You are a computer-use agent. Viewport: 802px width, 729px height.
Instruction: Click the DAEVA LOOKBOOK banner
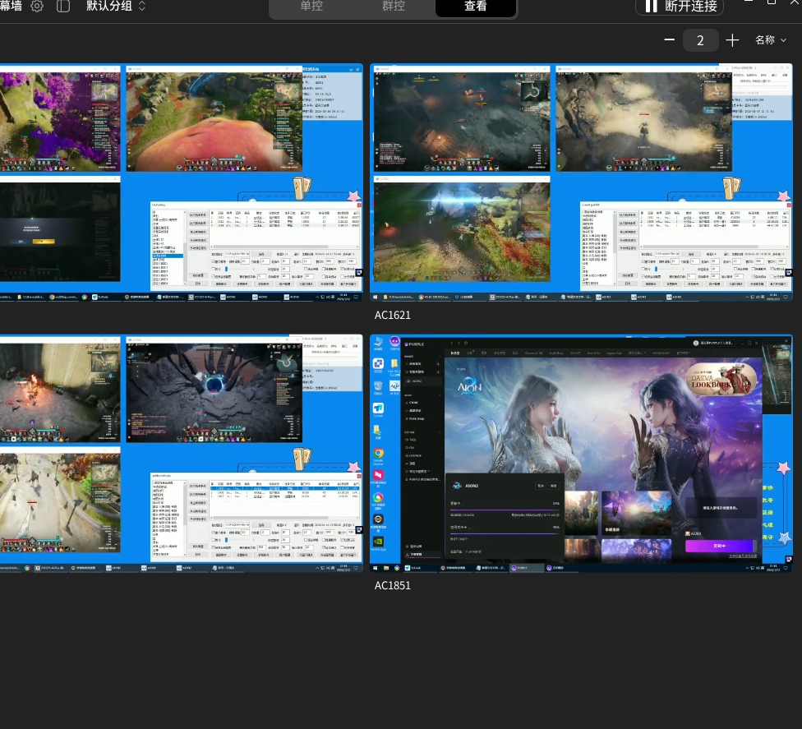[x=722, y=378]
